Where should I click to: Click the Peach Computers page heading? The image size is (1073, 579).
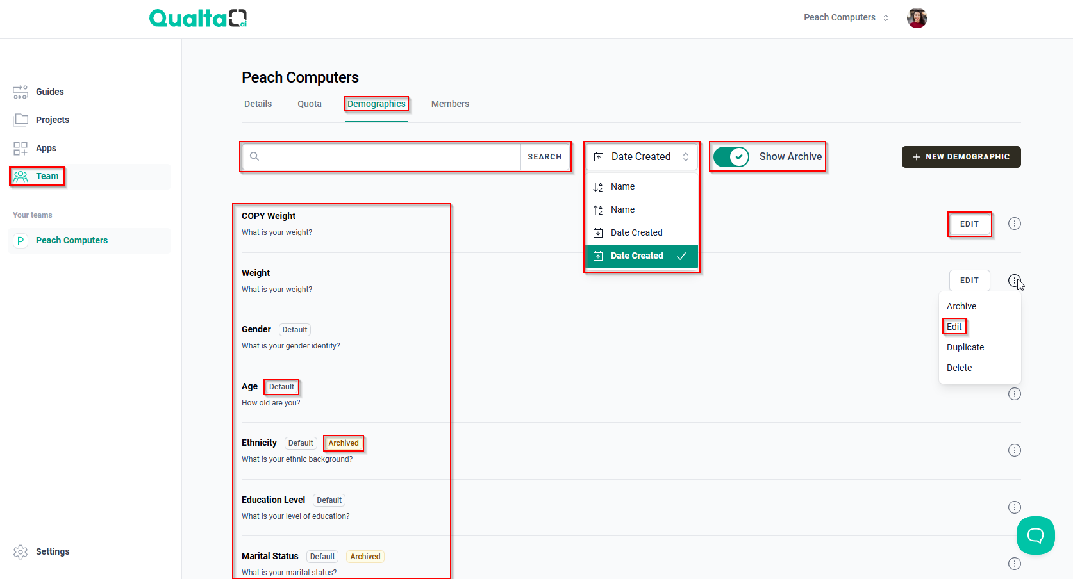tap(300, 77)
